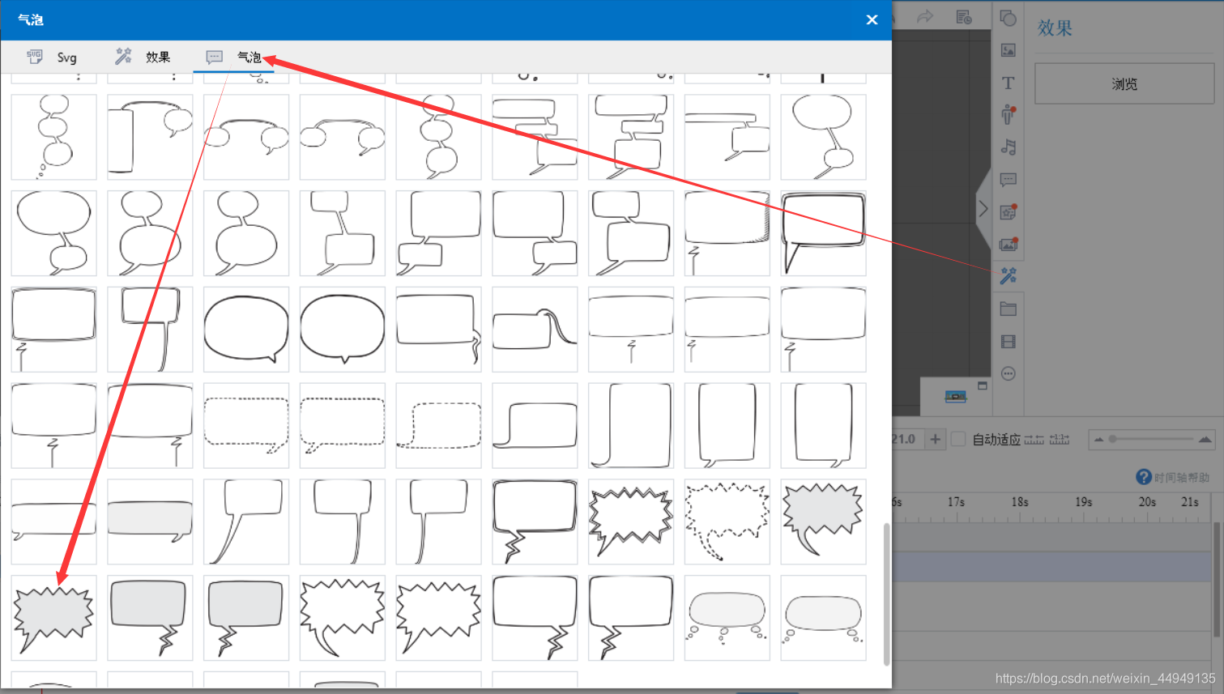Viewport: 1224px width, 694px height.
Task: Select the small scene thumbnail above the timeline
Action: pos(956,396)
